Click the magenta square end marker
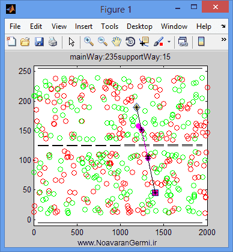 coord(155,193)
